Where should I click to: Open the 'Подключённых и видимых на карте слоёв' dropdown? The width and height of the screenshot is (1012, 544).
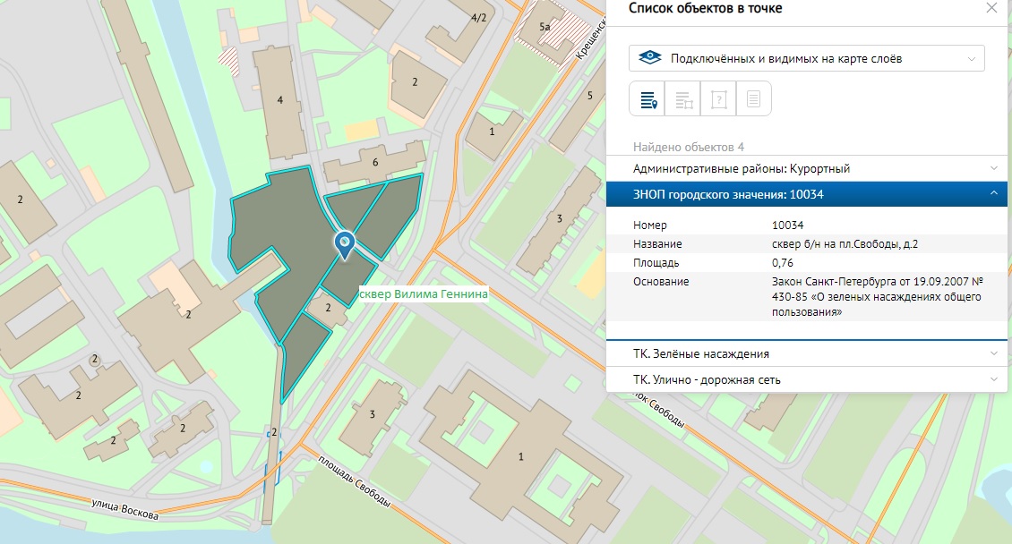[806, 59]
